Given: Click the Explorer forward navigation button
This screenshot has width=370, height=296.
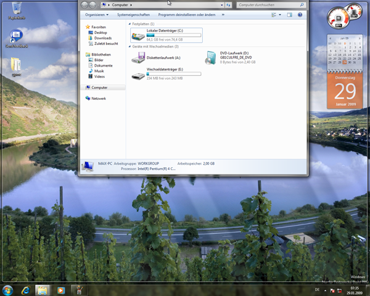Looking at the screenshot, I should [92, 5].
